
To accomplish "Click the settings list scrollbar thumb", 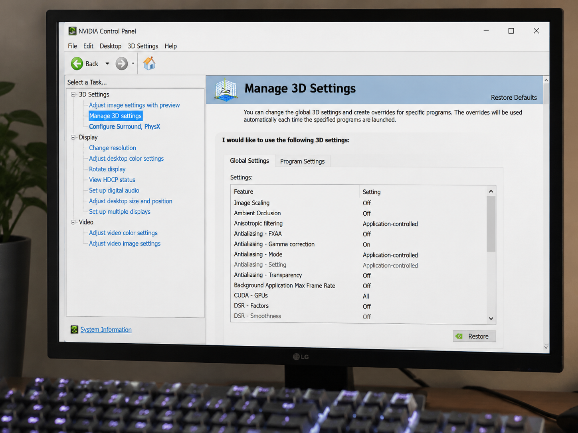I will [491, 224].
